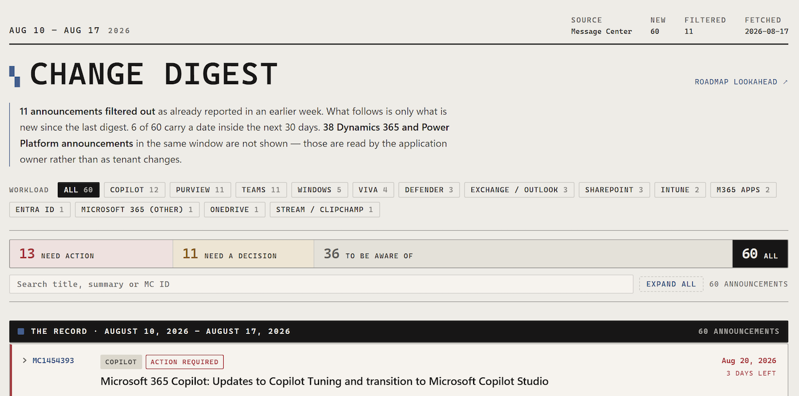Viewport: 799px width, 396px height.
Task: Filter by Intune workload chip
Action: click(680, 190)
